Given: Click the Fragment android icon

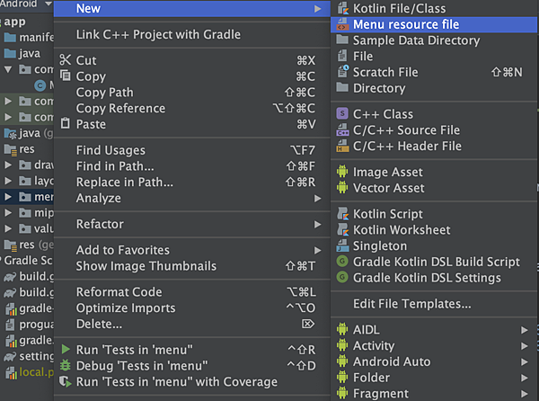Looking at the screenshot, I should tap(342, 393).
